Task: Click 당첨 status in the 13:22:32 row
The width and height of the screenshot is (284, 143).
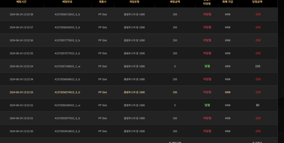Action: pyautogui.click(x=207, y=105)
